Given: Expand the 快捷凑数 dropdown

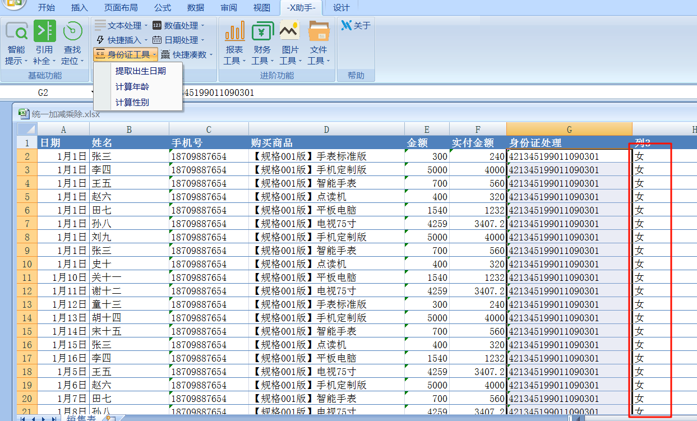Looking at the screenshot, I should pos(211,55).
